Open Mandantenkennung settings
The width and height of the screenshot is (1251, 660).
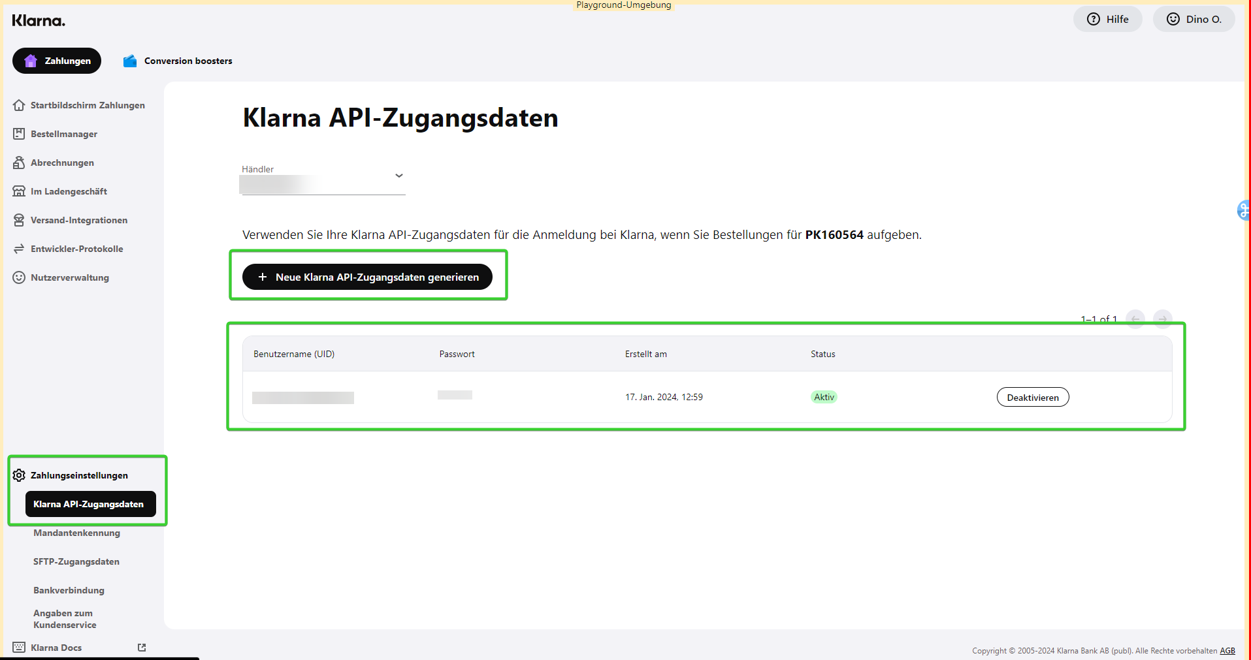77,533
